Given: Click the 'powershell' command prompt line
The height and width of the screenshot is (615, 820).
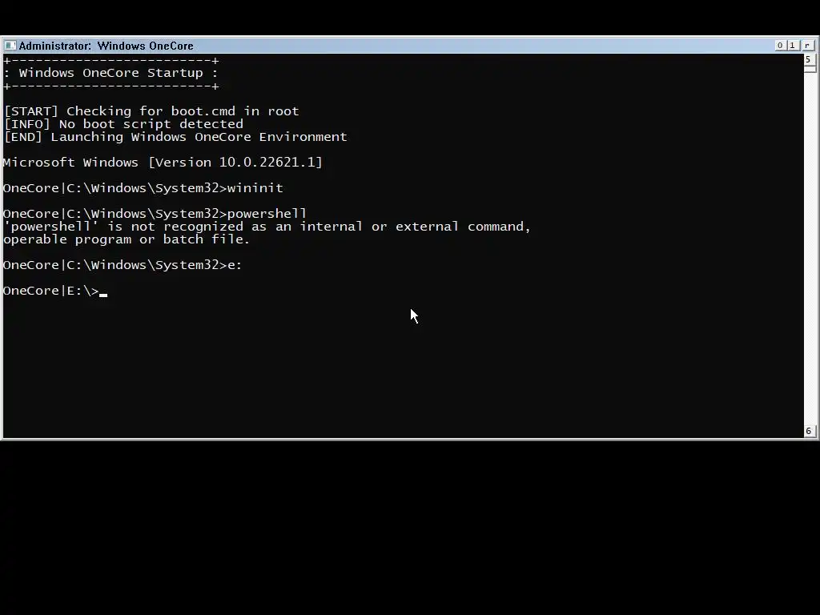Looking at the screenshot, I should 155,214.
